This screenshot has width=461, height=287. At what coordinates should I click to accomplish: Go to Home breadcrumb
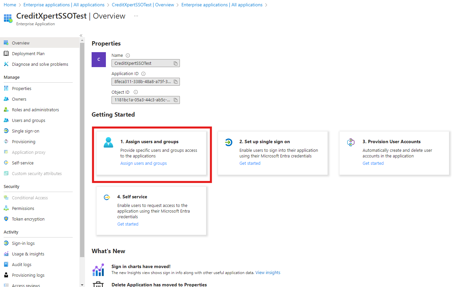10,5
